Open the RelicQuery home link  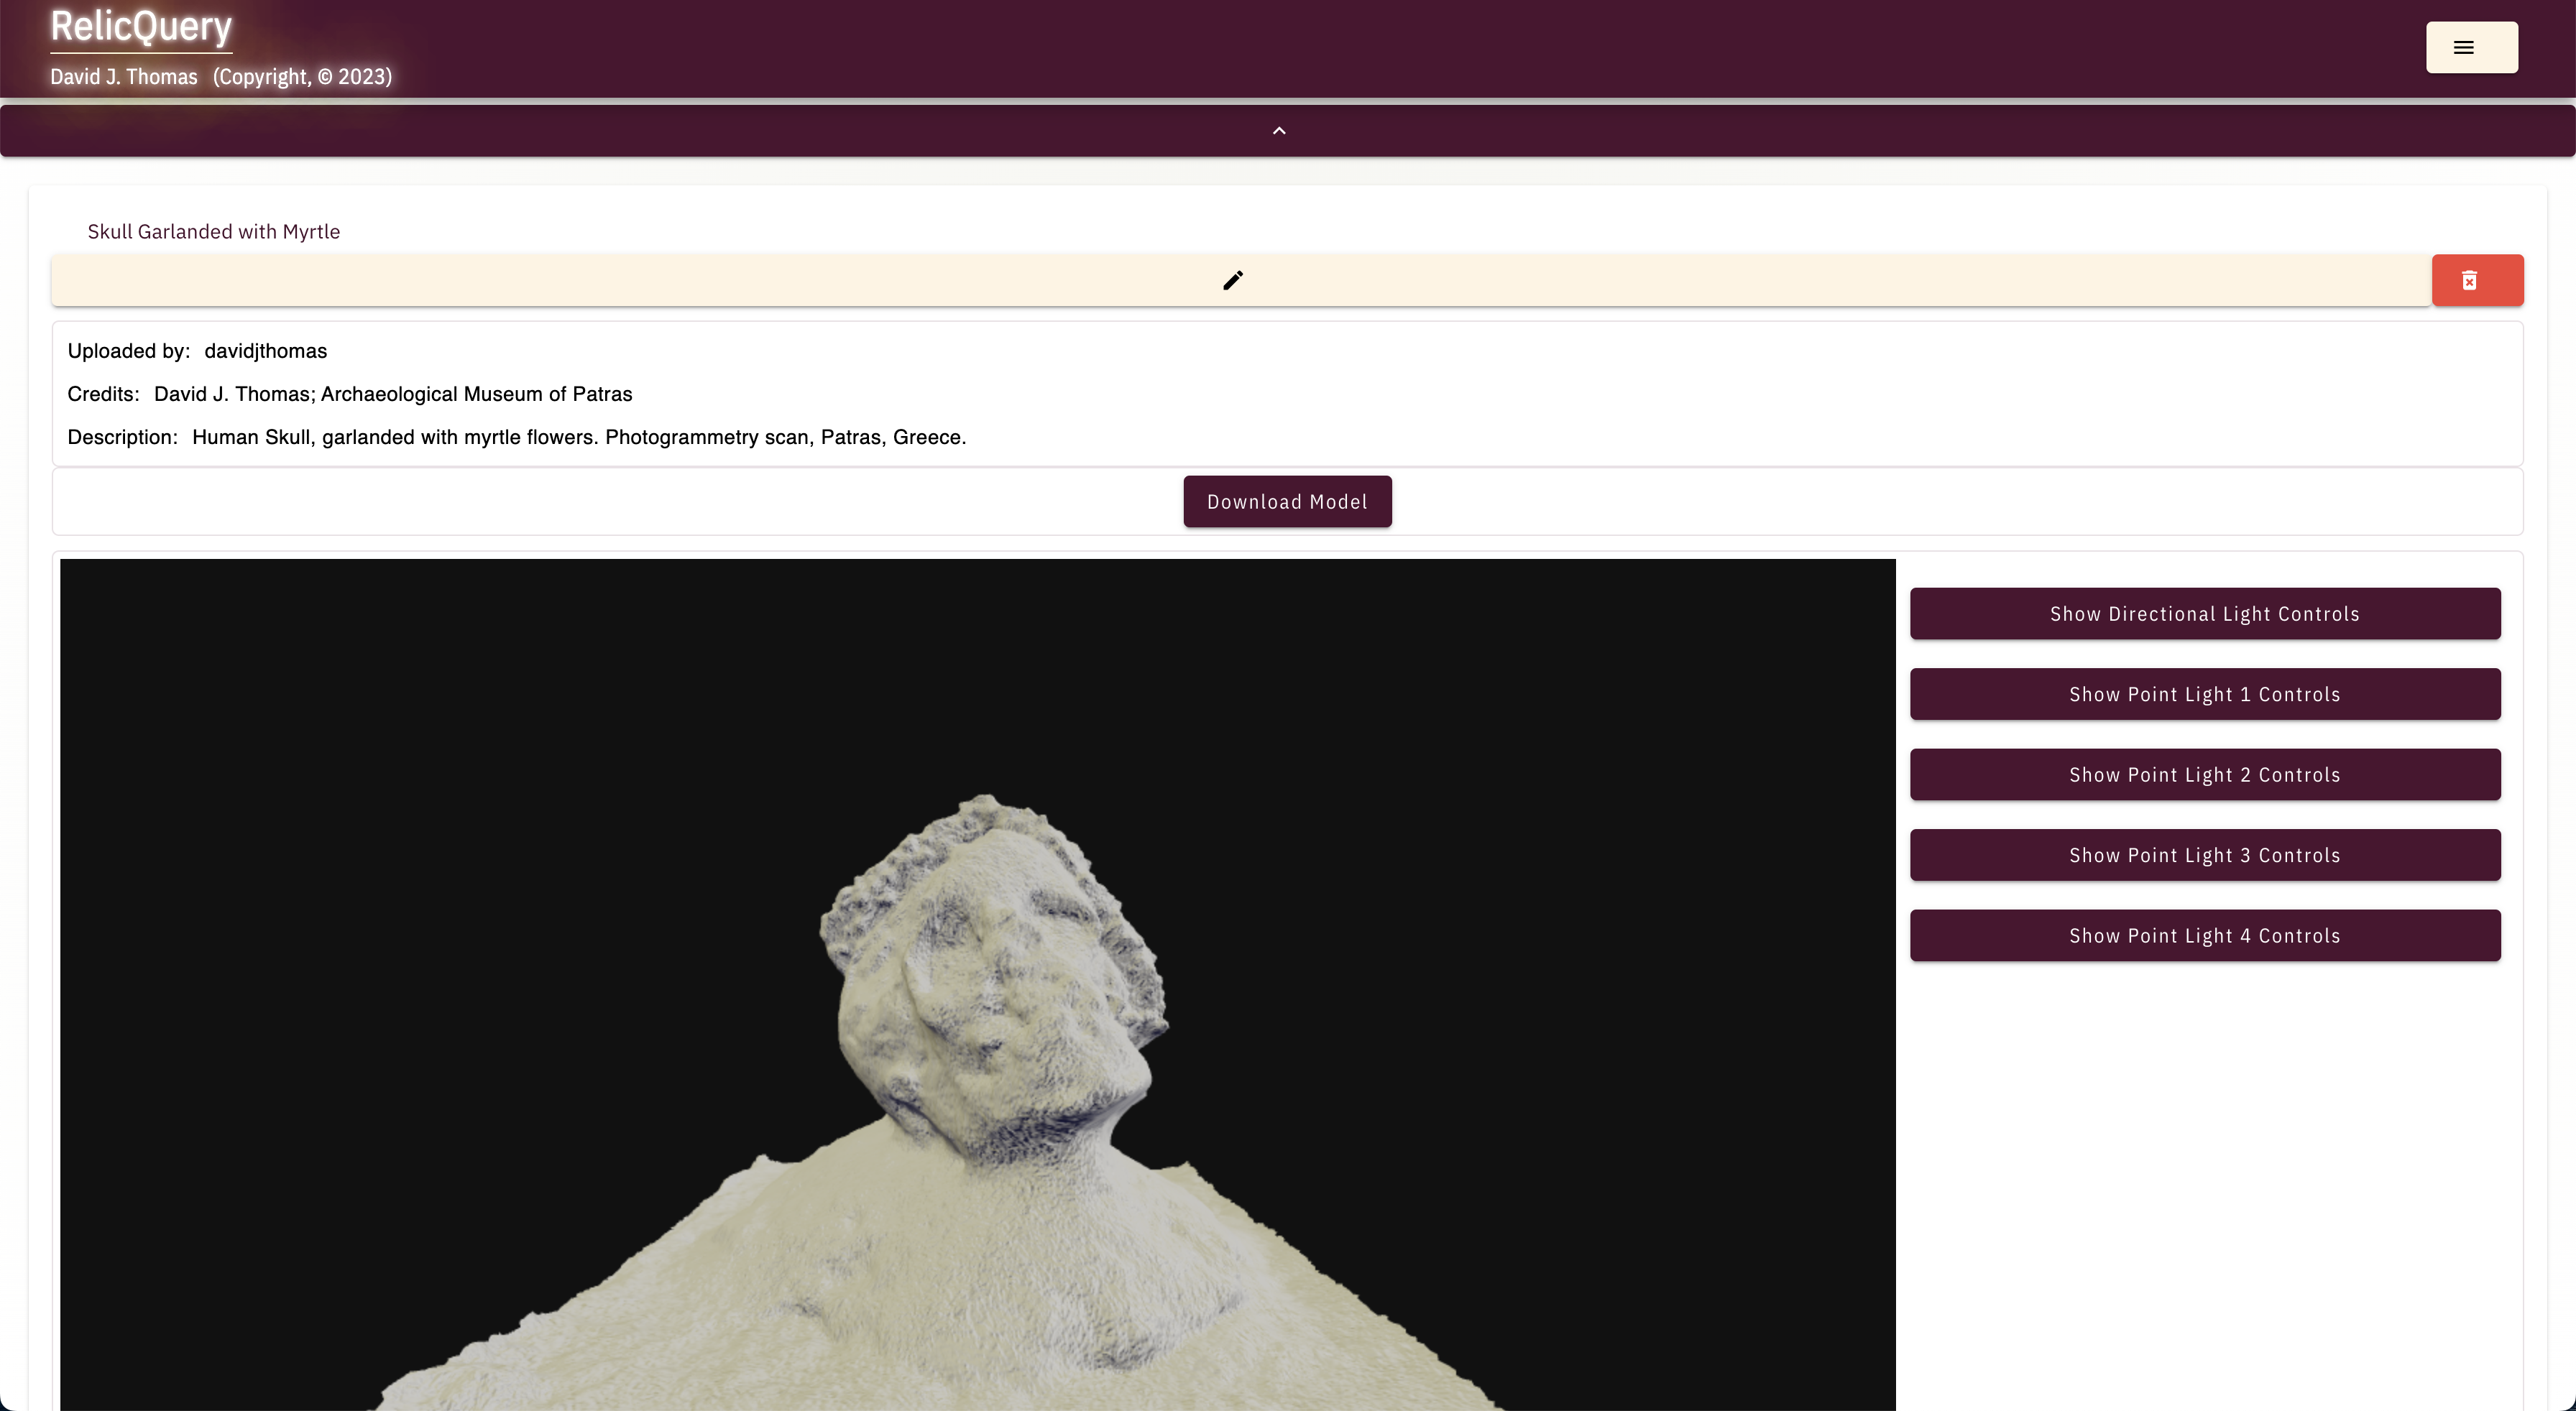pos(141,27)
